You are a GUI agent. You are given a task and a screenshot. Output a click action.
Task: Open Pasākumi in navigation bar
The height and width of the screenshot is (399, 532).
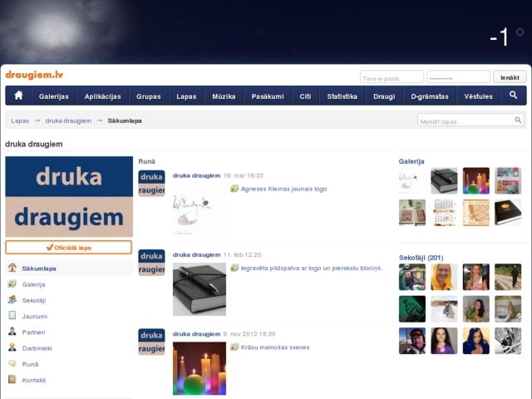tap(268, 96)
